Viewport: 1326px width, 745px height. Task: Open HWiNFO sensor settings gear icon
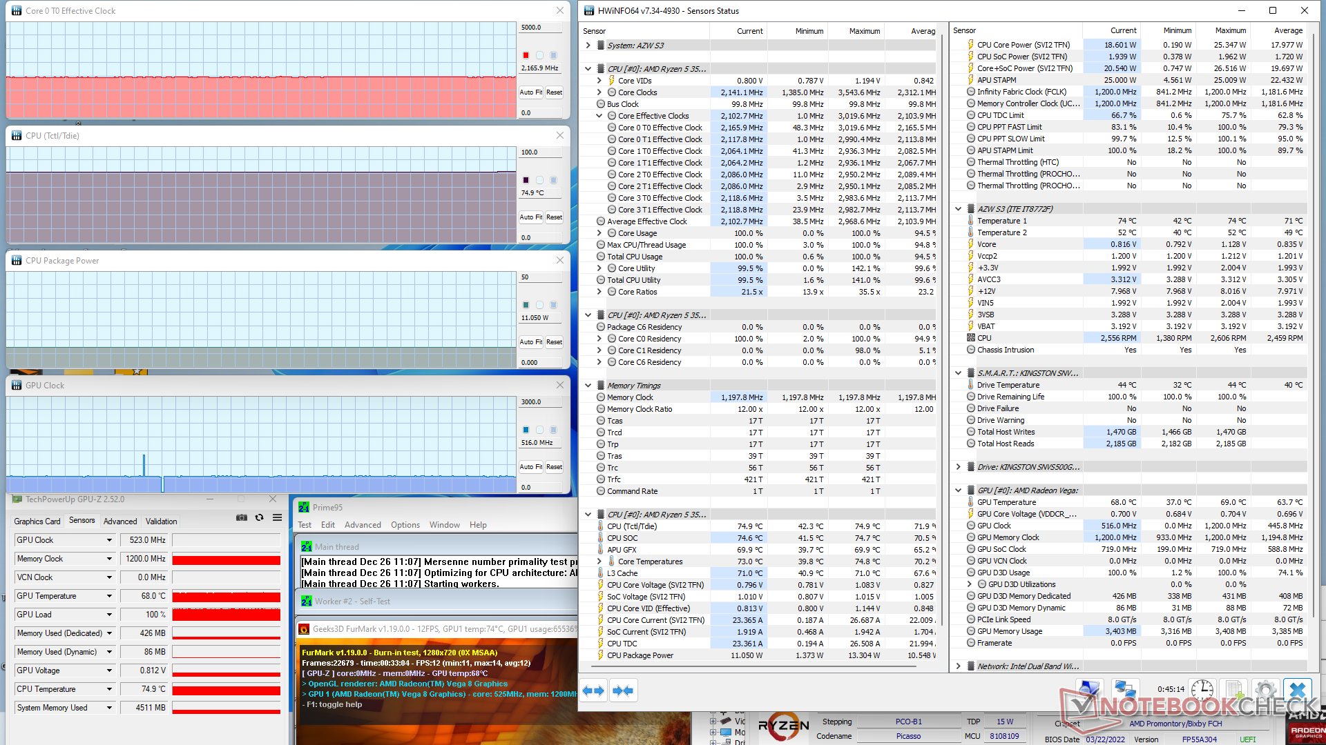click(x=1265, y=690)
